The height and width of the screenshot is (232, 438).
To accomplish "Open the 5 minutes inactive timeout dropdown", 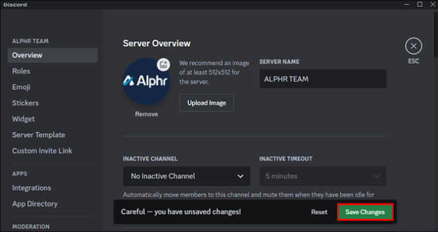I will coord(323,176).
